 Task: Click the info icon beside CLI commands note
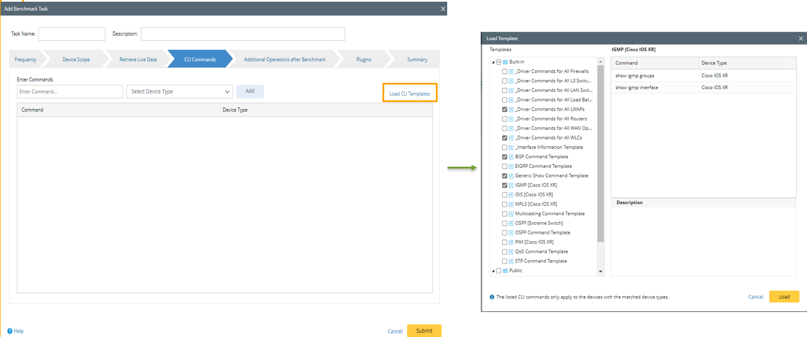(491, 297)
